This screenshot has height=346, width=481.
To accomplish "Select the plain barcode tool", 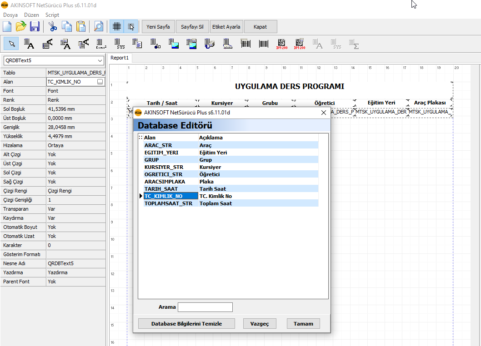I will (264, 44).
